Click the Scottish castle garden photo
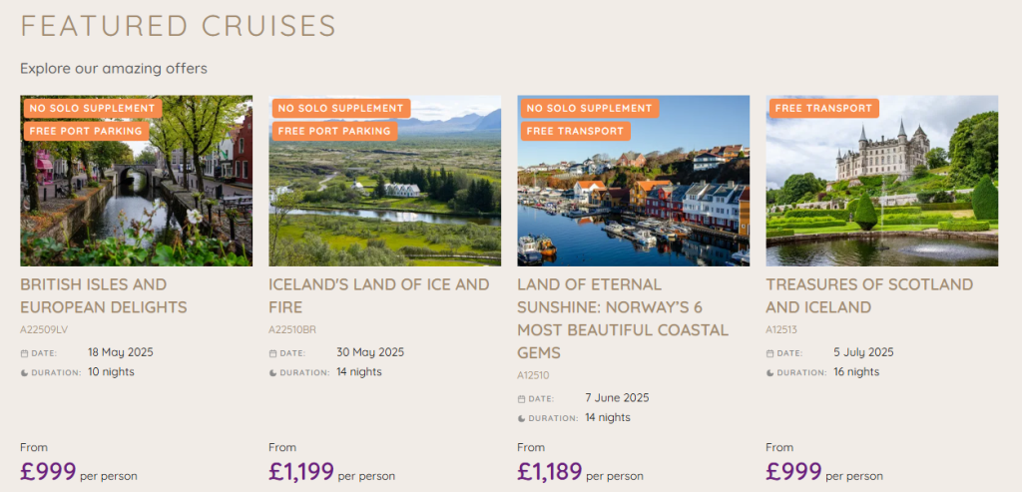 882,182
